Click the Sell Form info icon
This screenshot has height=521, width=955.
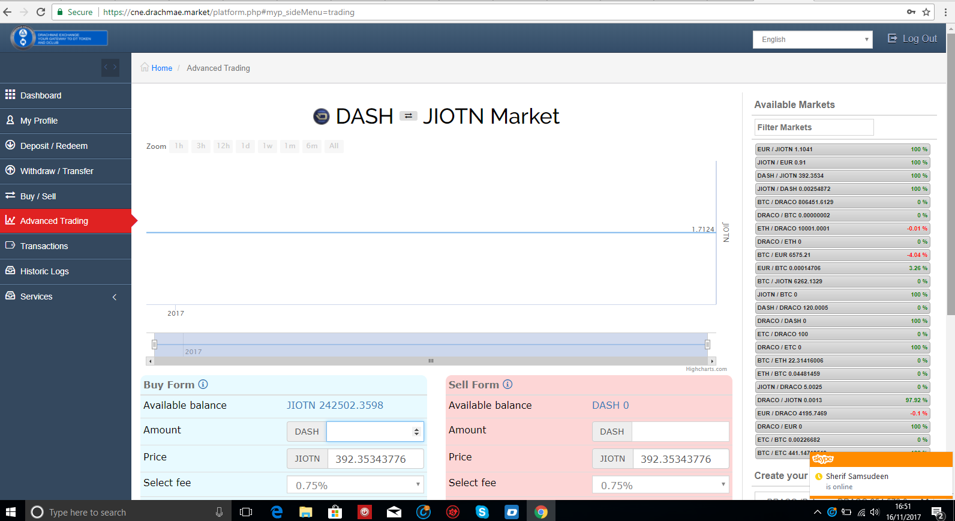pos(507,384)
